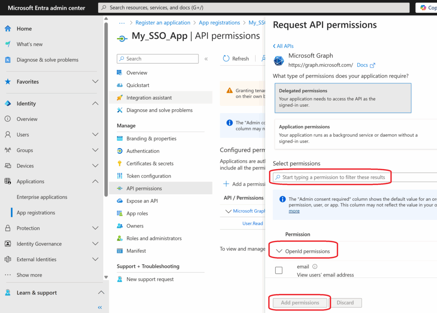Click the Owners icon
Image resolution: width=437 pixels, height=313 pixels.
[120, 226]
